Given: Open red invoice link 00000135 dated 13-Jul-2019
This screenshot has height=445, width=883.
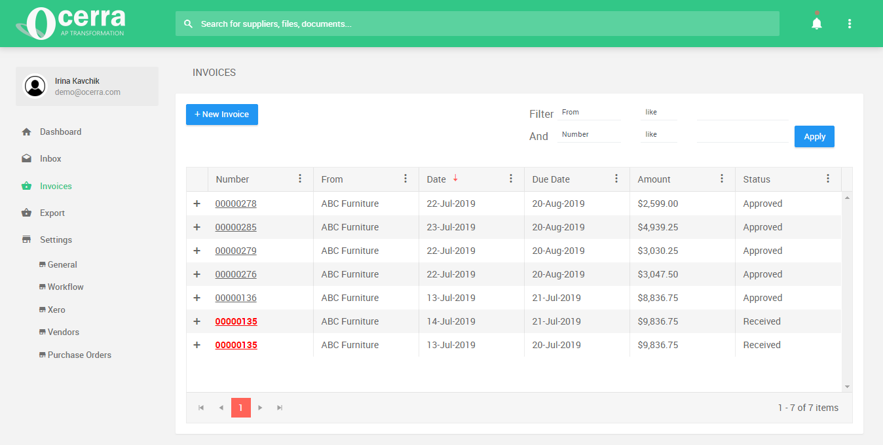Looking at the screenshot, I should click(236, 345).
